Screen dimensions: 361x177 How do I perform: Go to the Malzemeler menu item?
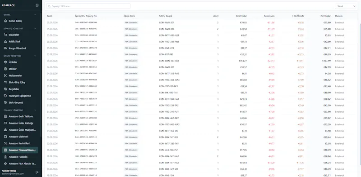pos(20,75)
